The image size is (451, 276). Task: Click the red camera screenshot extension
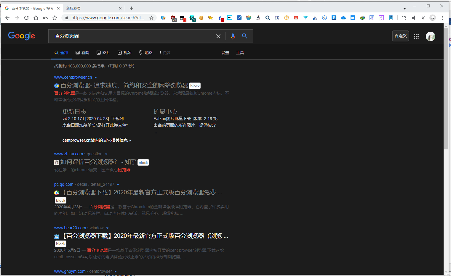[296, 18]
